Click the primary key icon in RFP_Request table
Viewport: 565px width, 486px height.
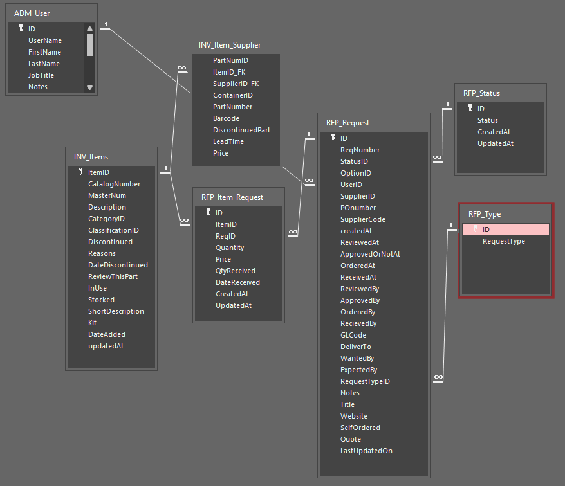pos(333,138)
